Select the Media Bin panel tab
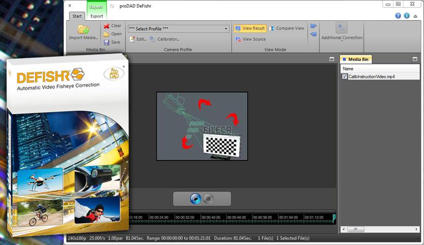The image size is (424, 245). click(x=356, y=59)
